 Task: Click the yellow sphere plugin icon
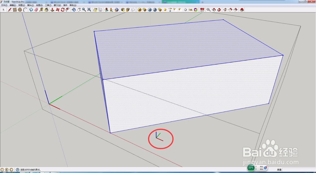165,10
